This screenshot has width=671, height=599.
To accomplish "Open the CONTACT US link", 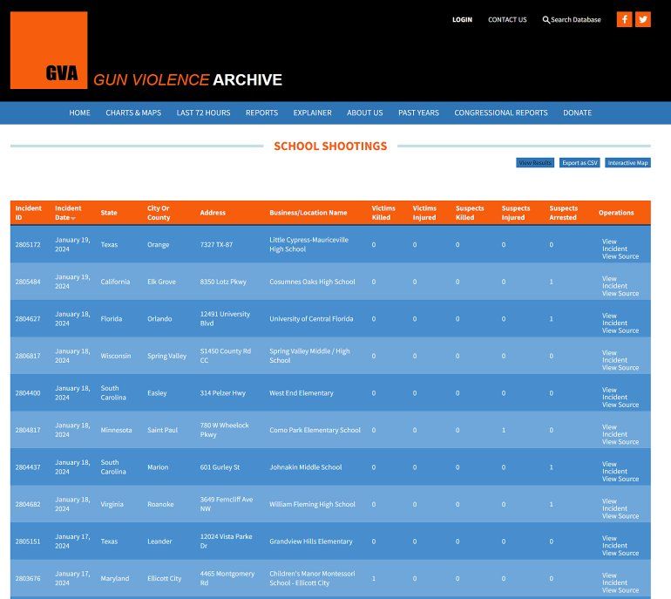I will coord(507,20).
